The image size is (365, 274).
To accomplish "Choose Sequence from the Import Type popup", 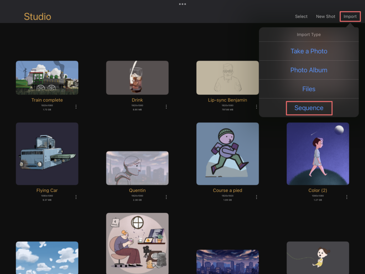I will pos(309,108).
